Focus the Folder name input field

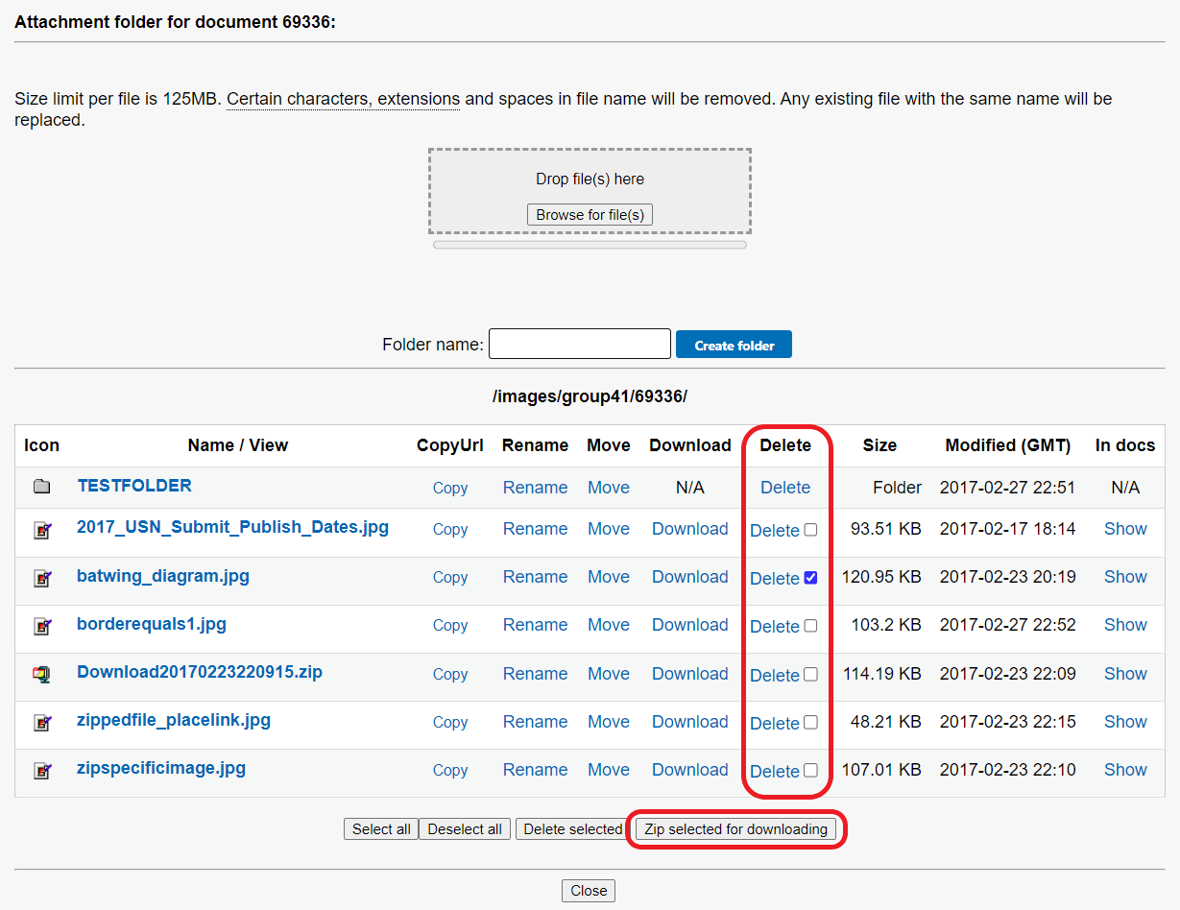pyautogui.click(x=580, y=344)
